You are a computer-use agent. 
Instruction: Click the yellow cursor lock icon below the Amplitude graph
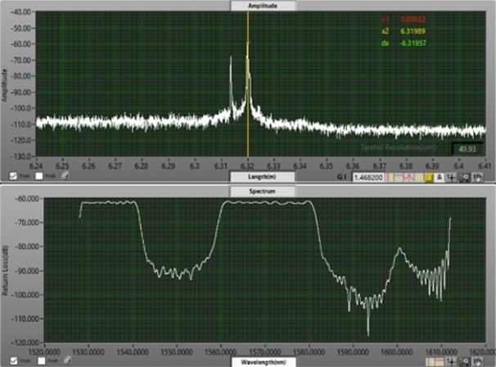[x=428, y=176]
